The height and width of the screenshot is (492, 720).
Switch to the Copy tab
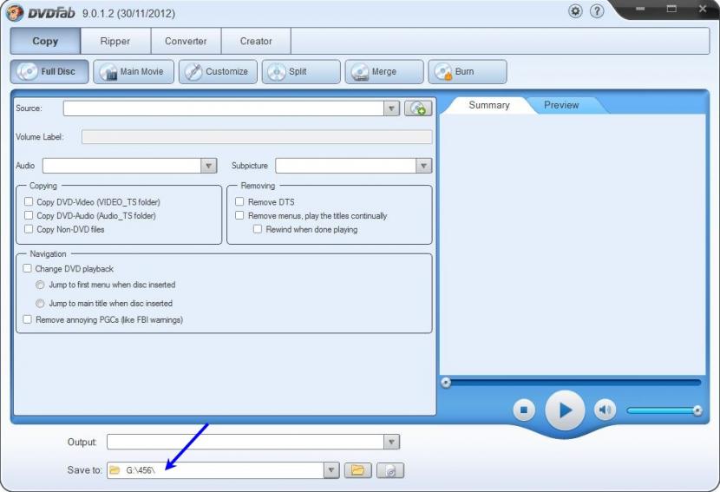(x=45, y=41)
